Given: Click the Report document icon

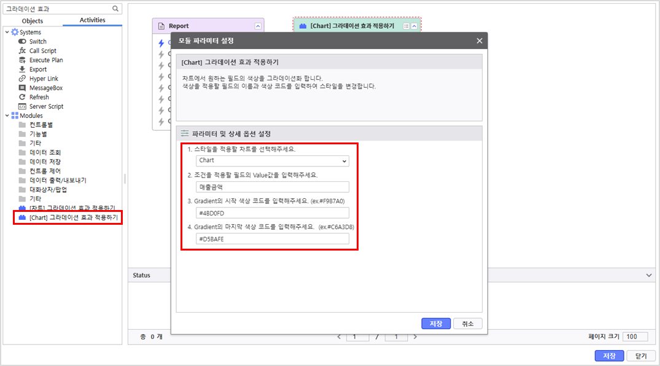Looking at the screenshot, I should pyautogui.click(x=161, y=26).
